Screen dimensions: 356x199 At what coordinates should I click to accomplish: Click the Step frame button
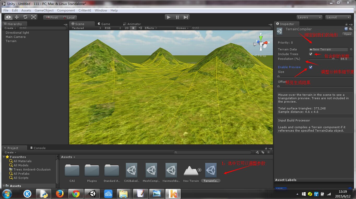(x=186, y=17)
